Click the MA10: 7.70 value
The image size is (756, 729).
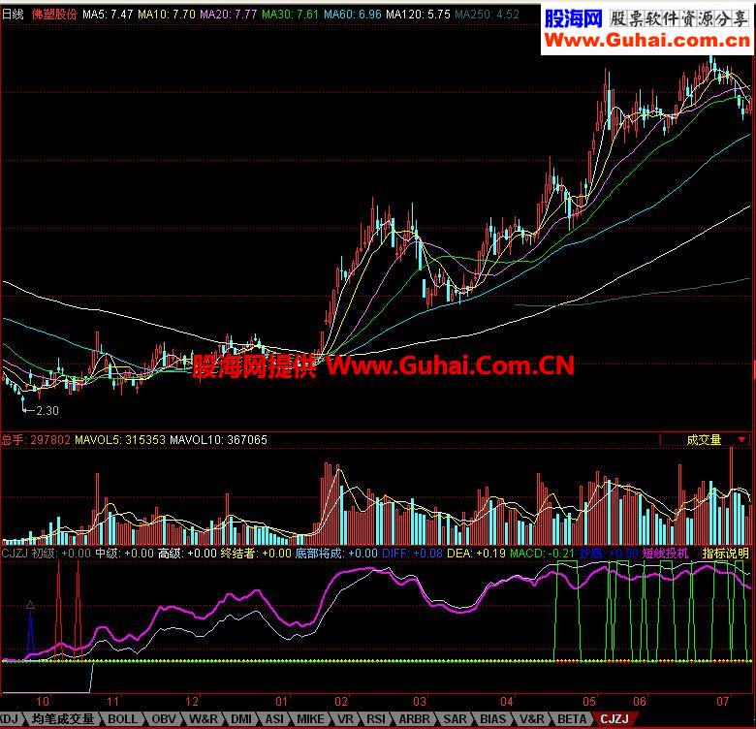(x=167, y=15)
